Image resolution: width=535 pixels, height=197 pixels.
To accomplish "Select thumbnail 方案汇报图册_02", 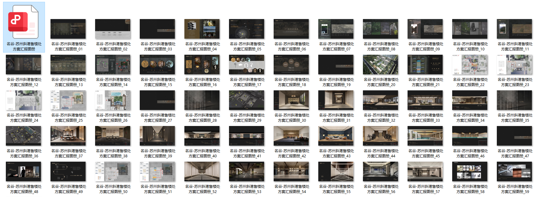I will click(113, 29).
